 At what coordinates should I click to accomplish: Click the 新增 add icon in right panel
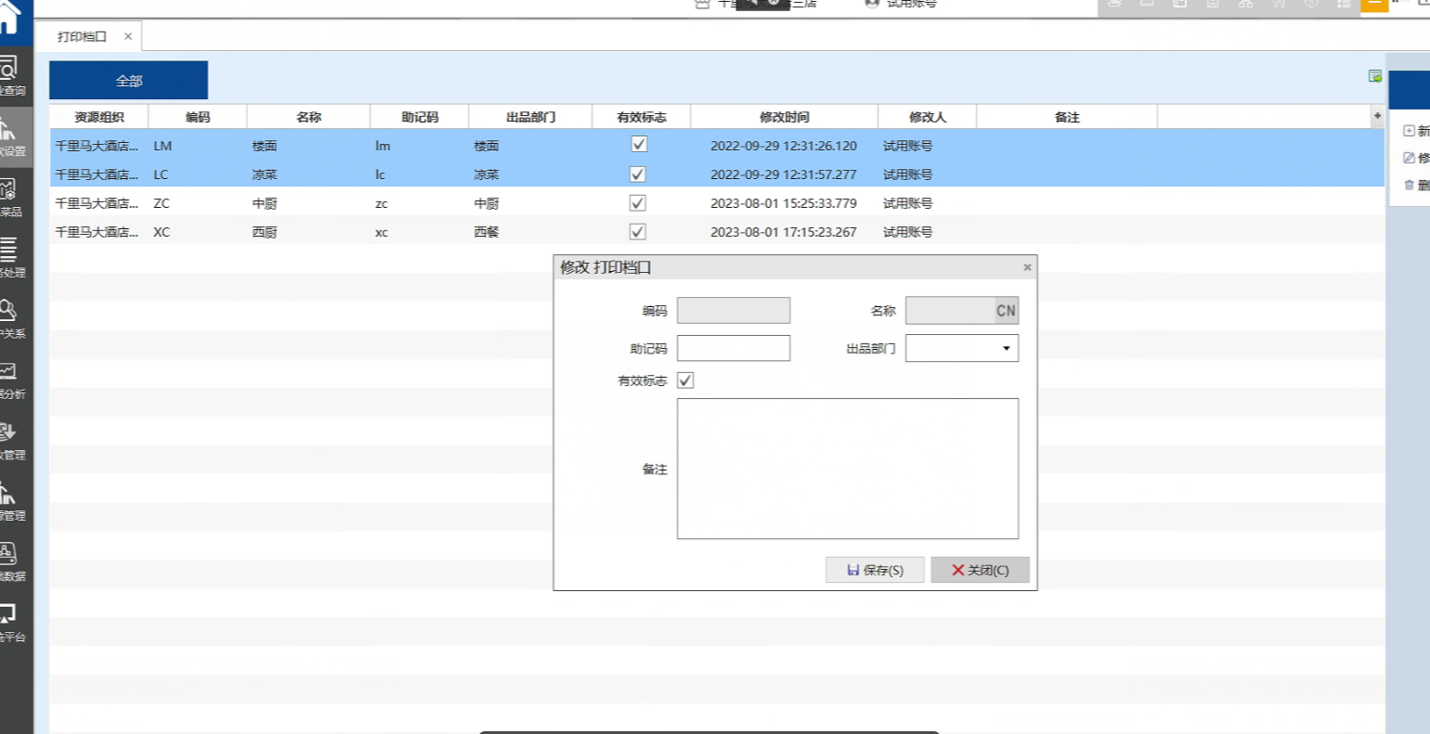point(1409,131)
